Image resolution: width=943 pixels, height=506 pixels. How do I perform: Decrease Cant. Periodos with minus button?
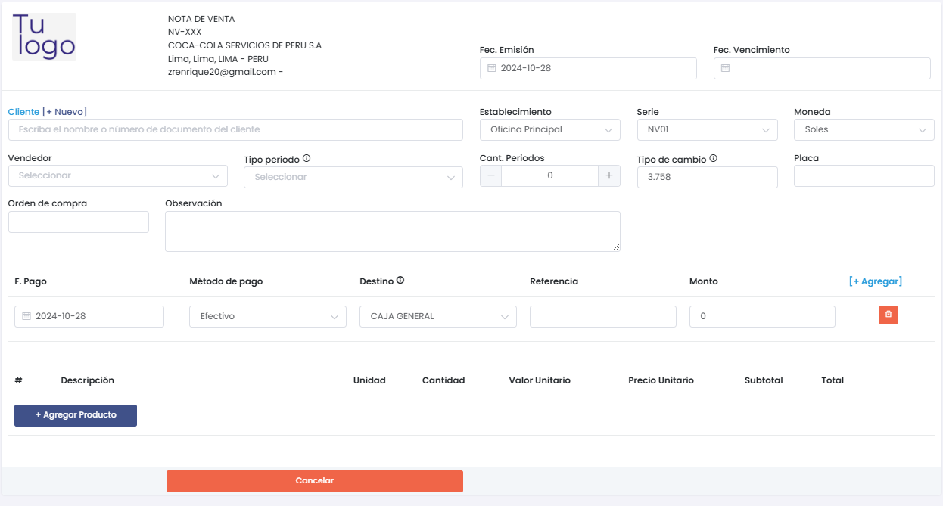pyautogui.click(x=490, y=175)
